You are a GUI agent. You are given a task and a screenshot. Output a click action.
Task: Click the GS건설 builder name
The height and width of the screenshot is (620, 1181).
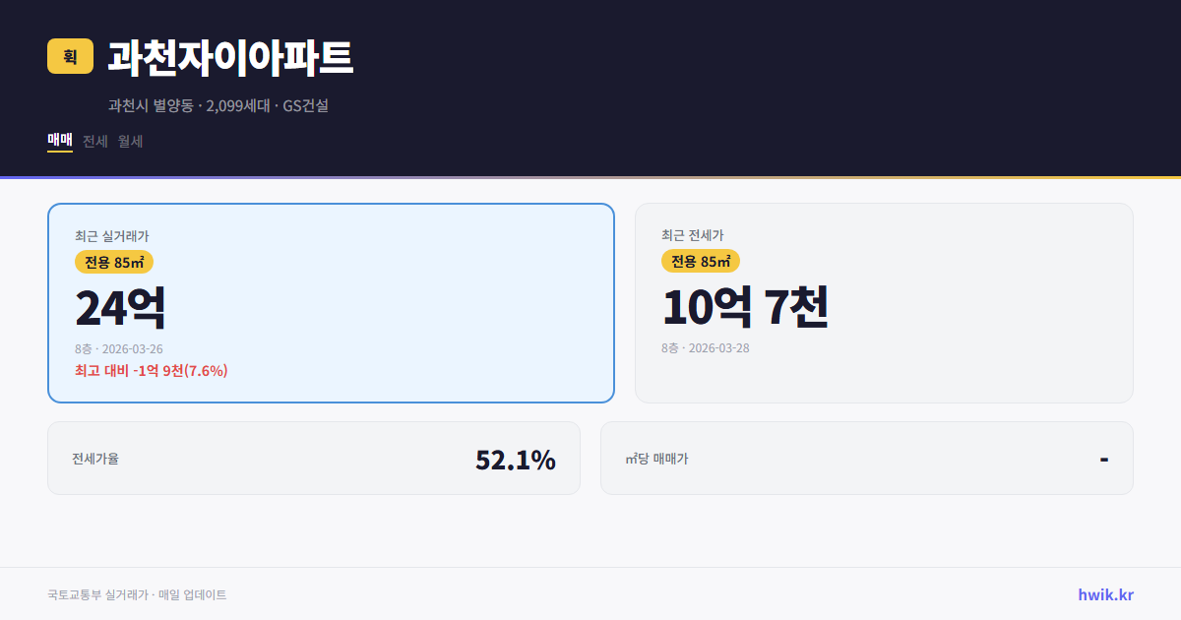[x=306, y=106]
